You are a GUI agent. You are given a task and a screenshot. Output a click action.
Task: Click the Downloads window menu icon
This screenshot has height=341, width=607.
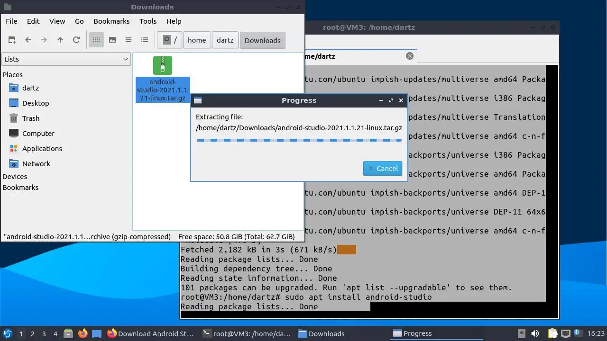[7, 7]
